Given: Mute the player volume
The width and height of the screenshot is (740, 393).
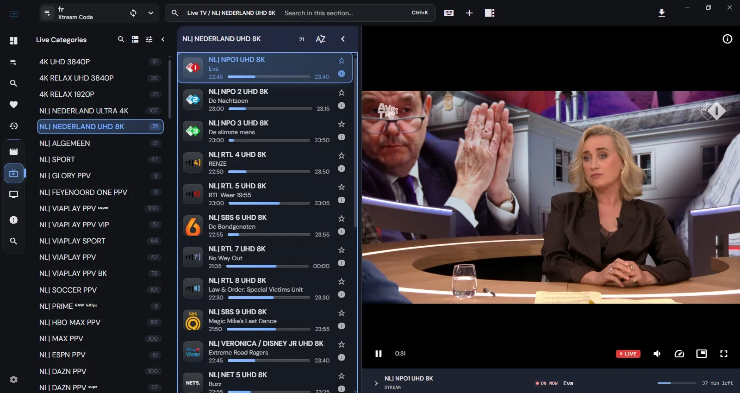Looking at the screenshot, I should [657, 354].
